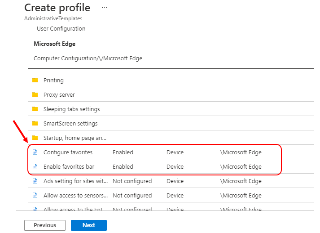The width and height of the screenshot is (320, 233).
Task: Click \Microsoft Edge path in Enable favorites bar row
Action: coord(241,167)
